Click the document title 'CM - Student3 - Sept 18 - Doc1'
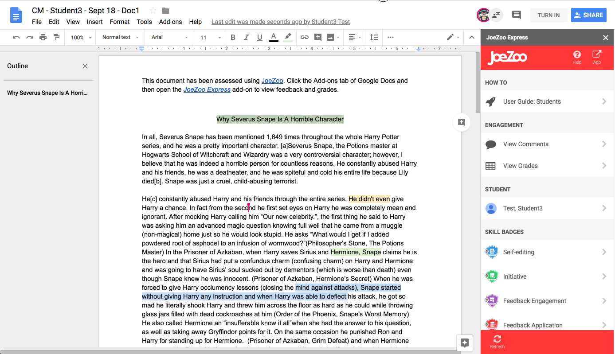This screenshot has width=615, height=354. tap(86, 11)
